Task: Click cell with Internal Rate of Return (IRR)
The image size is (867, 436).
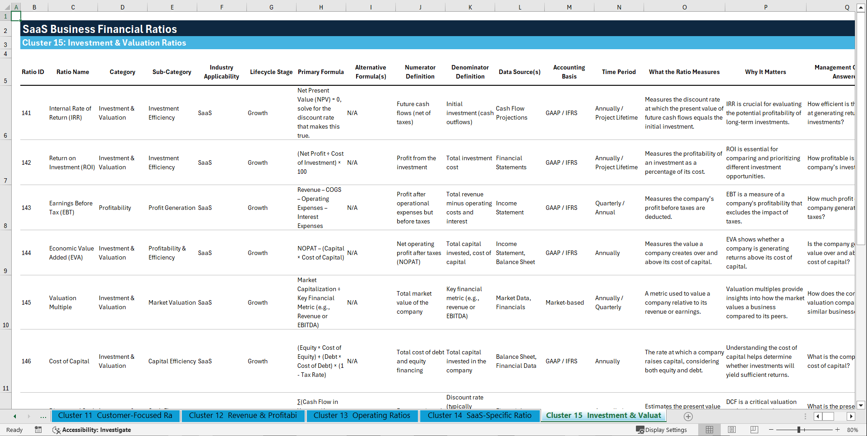Action: 71,113
